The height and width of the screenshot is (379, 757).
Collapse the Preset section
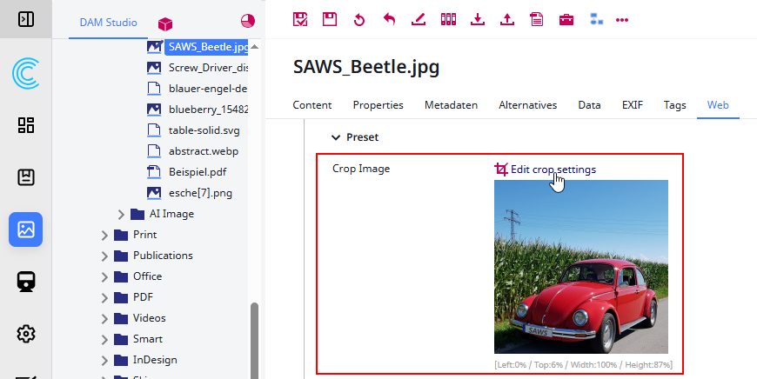[x=336, y=137]
